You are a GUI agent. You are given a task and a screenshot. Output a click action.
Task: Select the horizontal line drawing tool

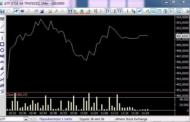click(2, 32)
